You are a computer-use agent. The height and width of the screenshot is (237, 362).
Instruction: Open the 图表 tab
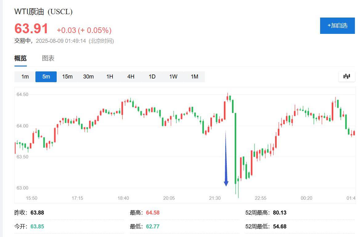[x=48, y=58]
